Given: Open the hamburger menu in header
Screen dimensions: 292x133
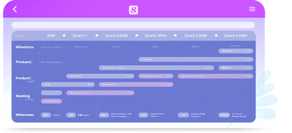Looking at the screenshot, I should pyautogui.click(x=252, y=9).
